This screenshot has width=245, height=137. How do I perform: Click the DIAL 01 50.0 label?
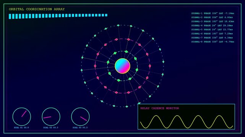tap(21, 127)
